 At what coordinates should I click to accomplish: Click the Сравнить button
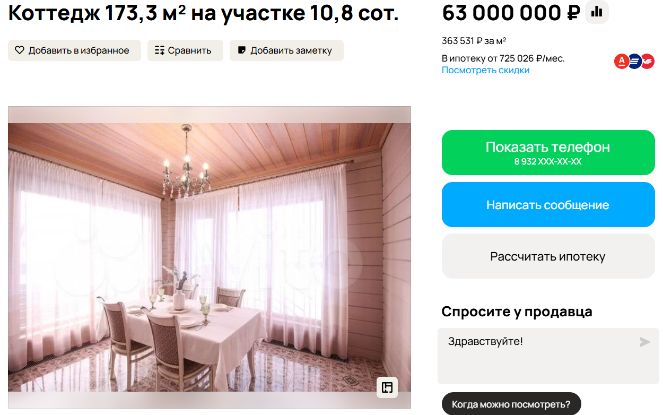click(185, 50)
